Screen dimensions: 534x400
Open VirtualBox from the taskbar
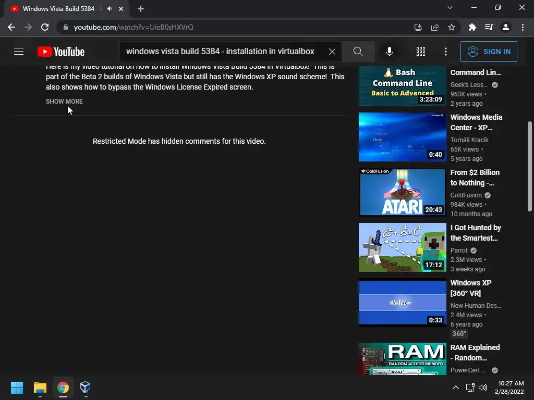click(85, 387)
